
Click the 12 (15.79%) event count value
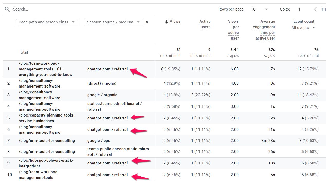308,69
